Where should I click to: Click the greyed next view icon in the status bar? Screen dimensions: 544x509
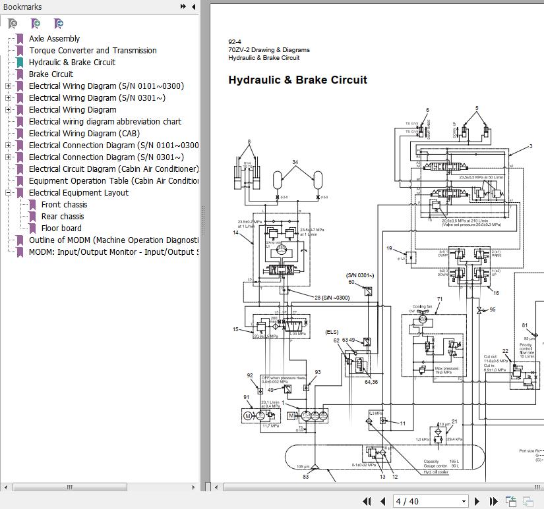coord(528,501)
